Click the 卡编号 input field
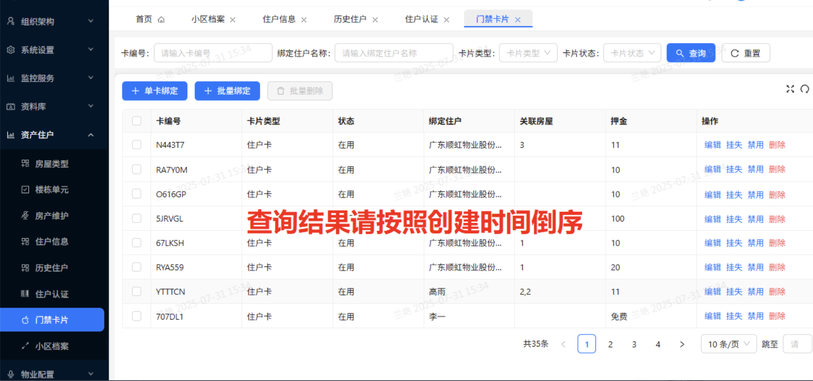This screenshot has height=381, width=813. [x=213, y=53]
